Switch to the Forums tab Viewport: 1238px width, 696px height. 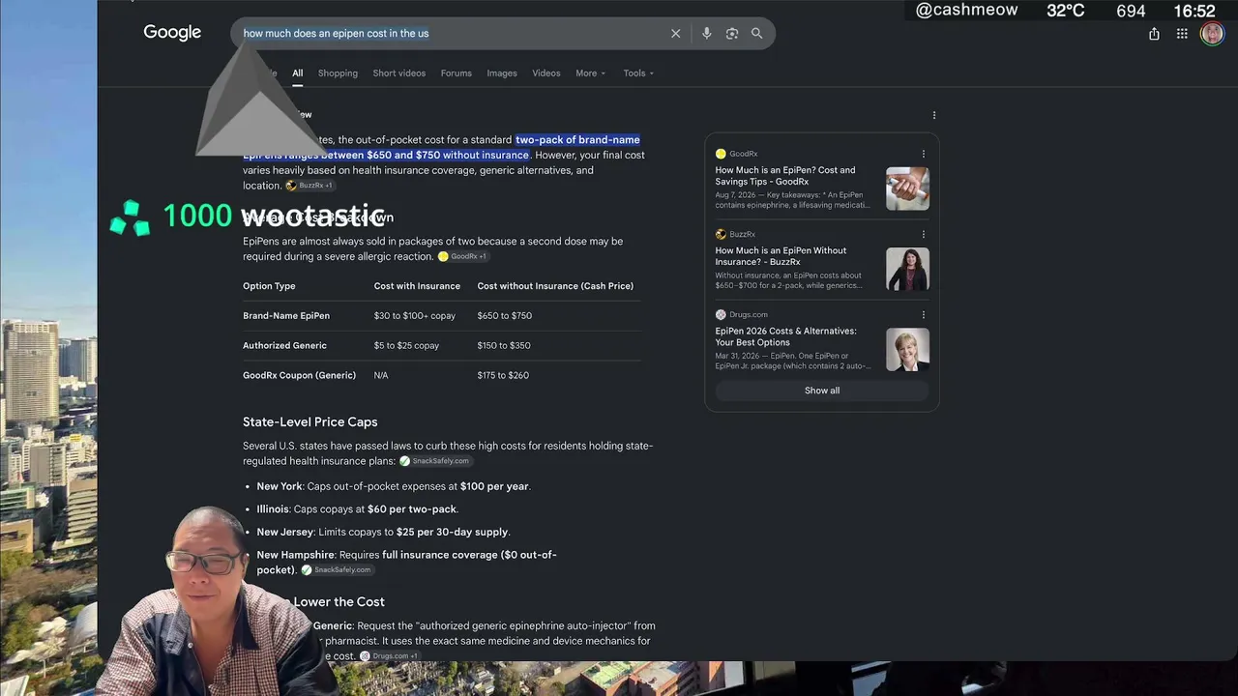[x=457, y=73]
